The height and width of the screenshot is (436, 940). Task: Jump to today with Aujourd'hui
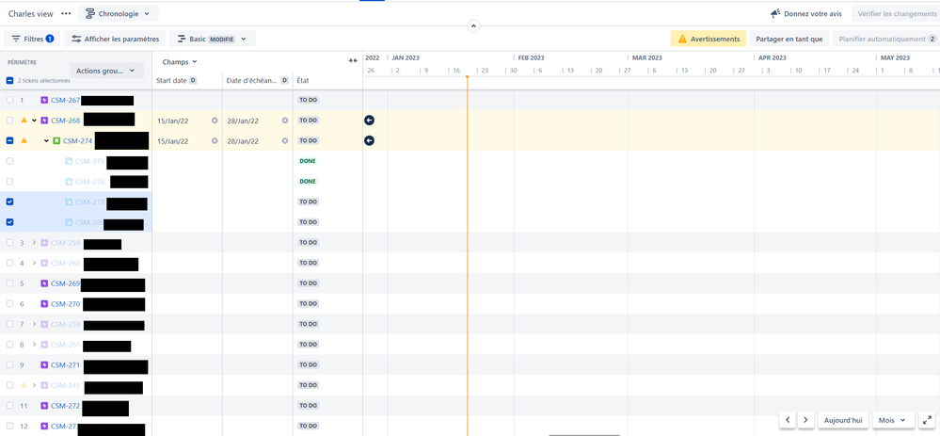coord(843,420)
